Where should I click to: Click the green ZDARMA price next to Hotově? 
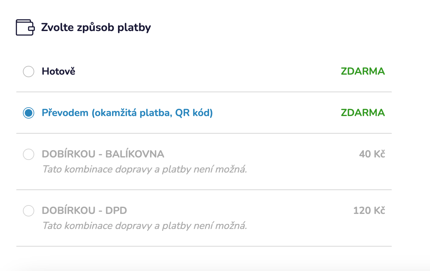click(363, 72)
